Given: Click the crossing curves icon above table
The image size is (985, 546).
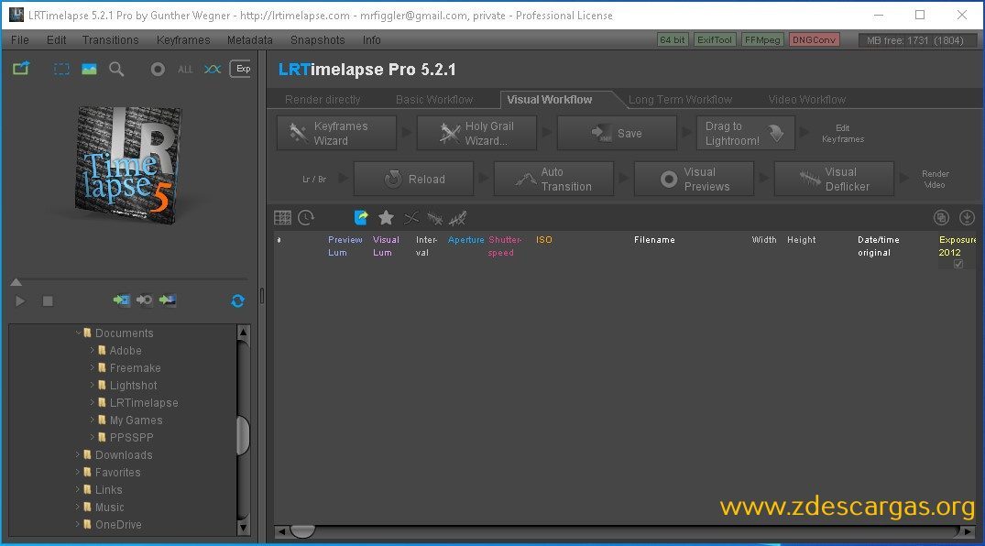Looking at the screenshot, I should (410, 218).
